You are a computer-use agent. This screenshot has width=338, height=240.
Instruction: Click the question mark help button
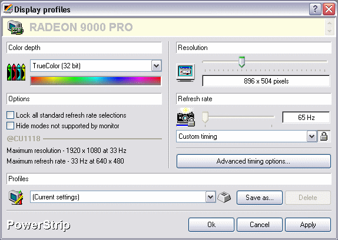(315, 9)
